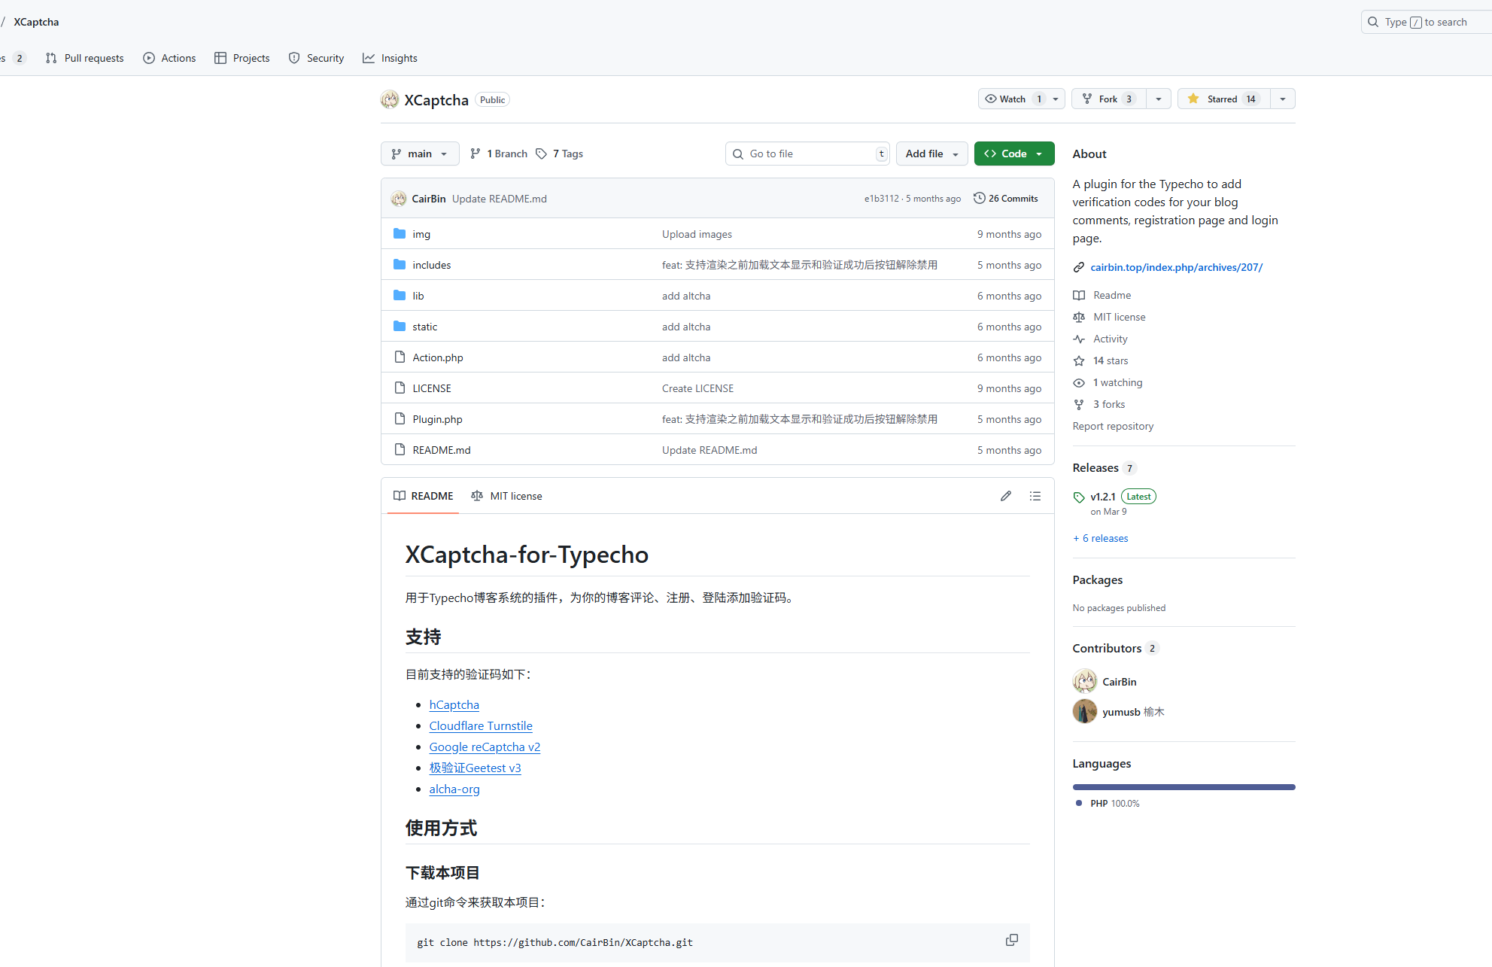The image size is (1492, 967).
Task: Toggle Watch for this repository
Action: 1013,99
